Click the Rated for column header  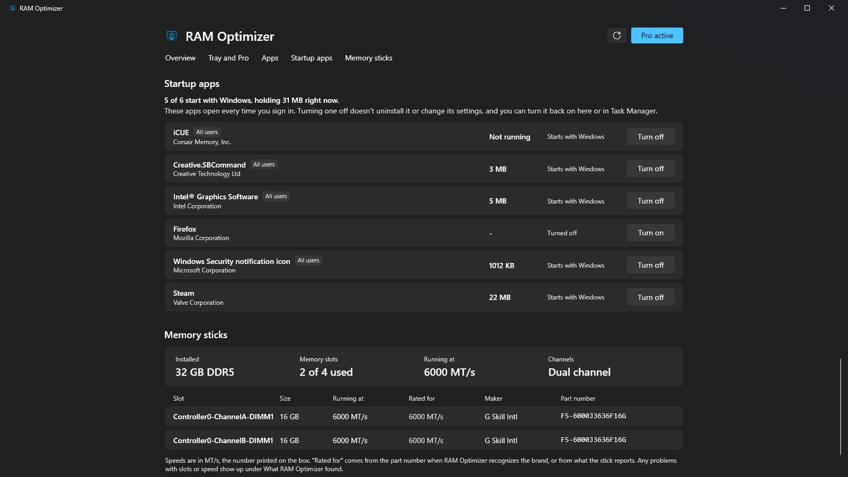(x=421, y=399)
